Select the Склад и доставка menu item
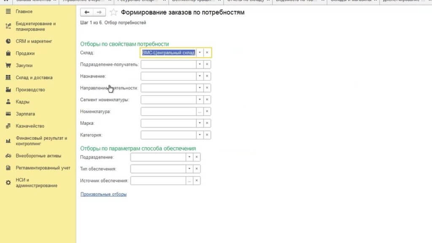Viewport: 432px width, 243px height. [34, 78]
